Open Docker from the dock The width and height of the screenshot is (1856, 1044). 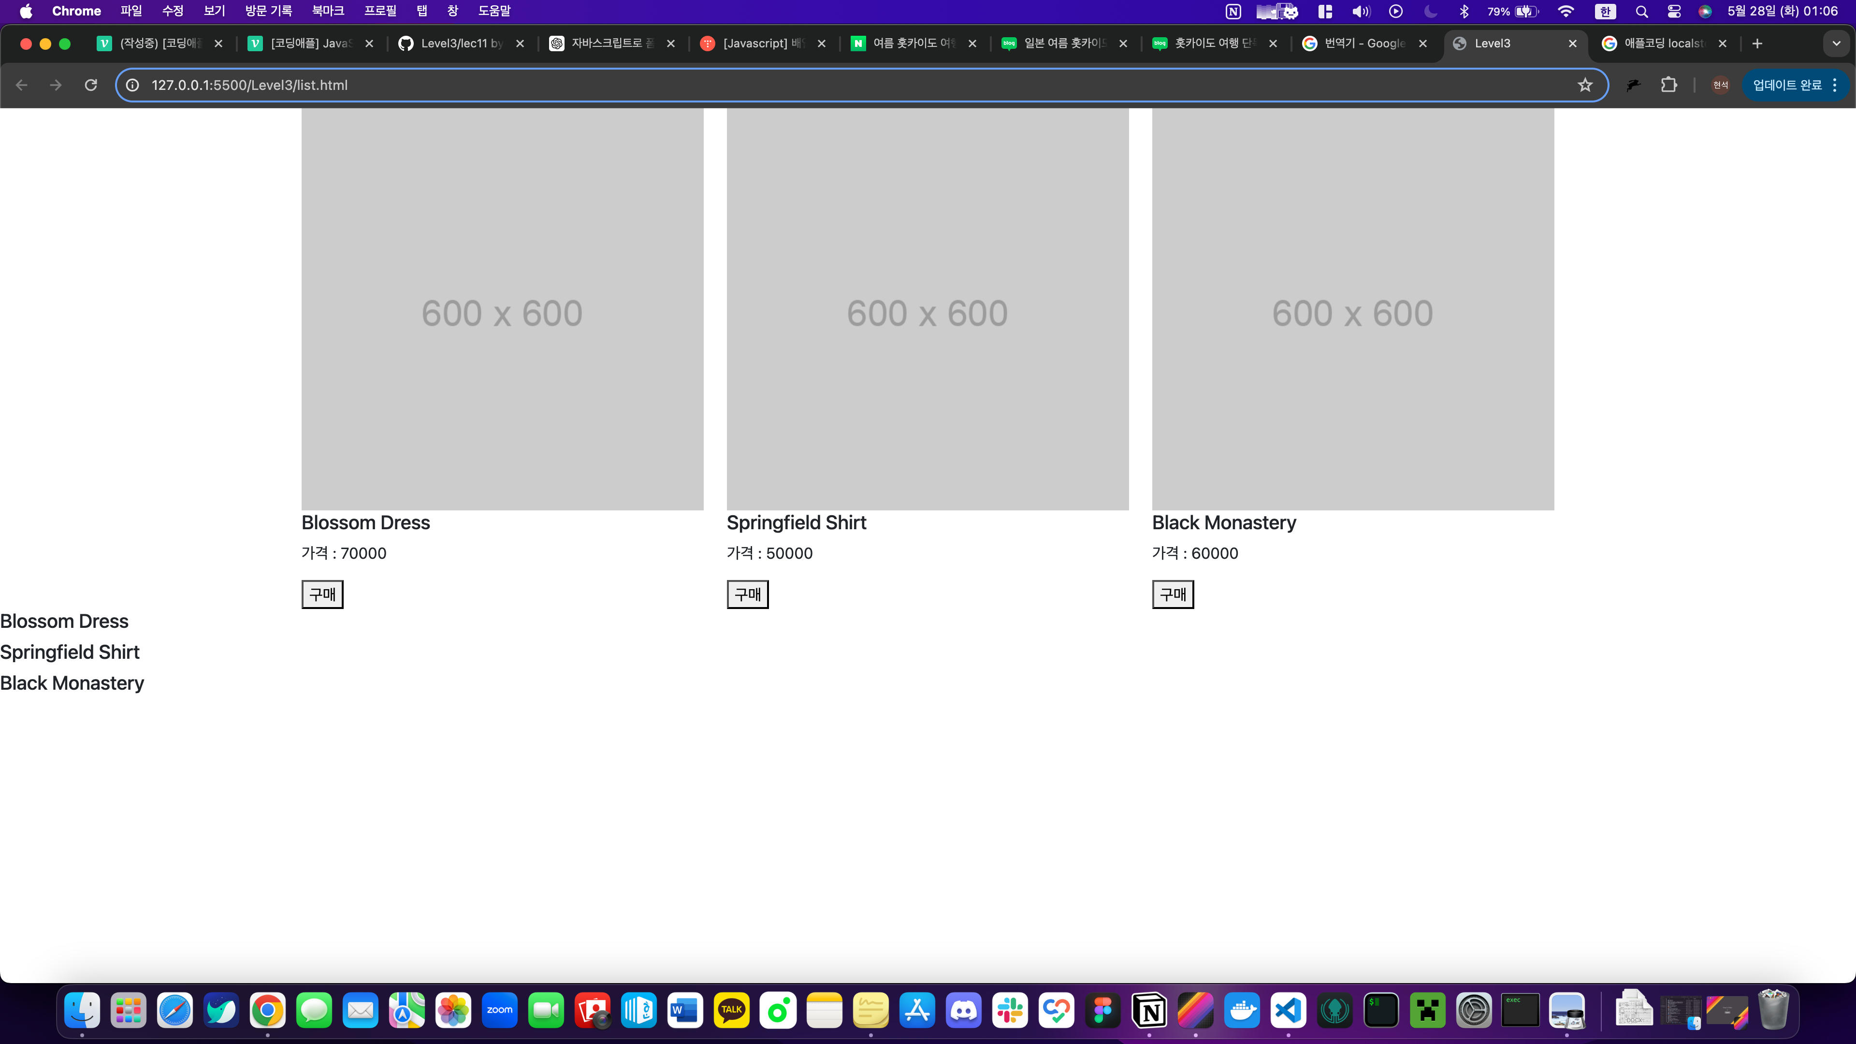tap(1241, 1010)
